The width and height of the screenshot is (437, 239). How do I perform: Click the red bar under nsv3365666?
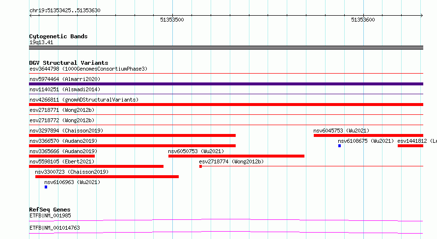(62, 156)
